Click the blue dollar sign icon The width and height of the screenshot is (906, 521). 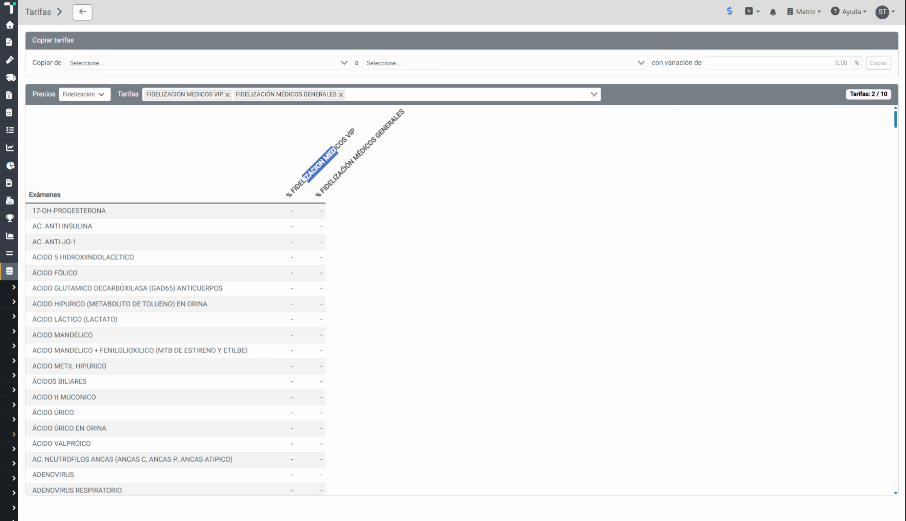click(x=729, y=11)
